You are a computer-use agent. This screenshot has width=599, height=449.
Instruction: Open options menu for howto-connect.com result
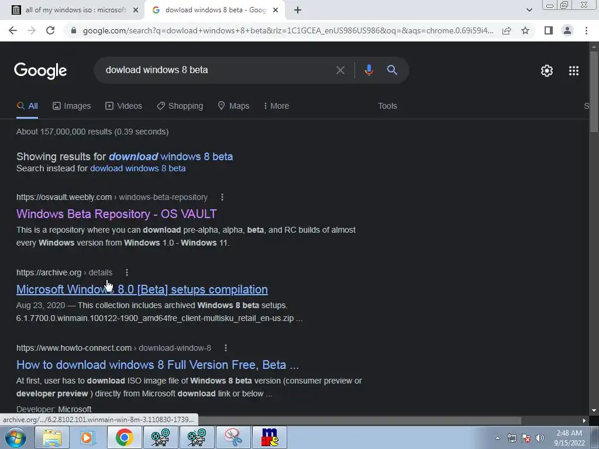coord(226,348)
